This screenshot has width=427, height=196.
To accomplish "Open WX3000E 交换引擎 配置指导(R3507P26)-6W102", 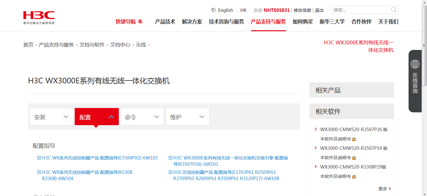I will (x=231, y=161).
